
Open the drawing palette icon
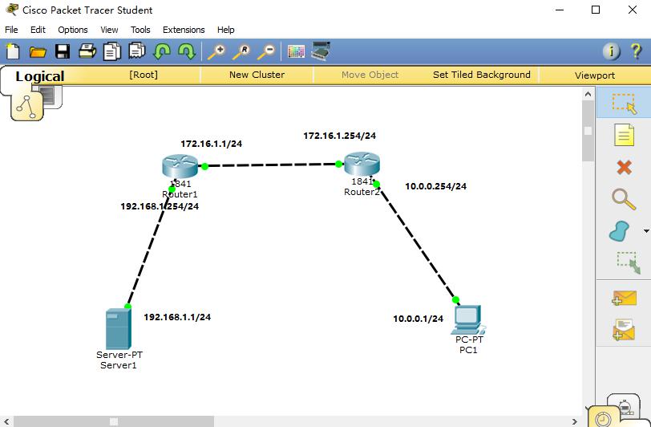pos(296,51)
